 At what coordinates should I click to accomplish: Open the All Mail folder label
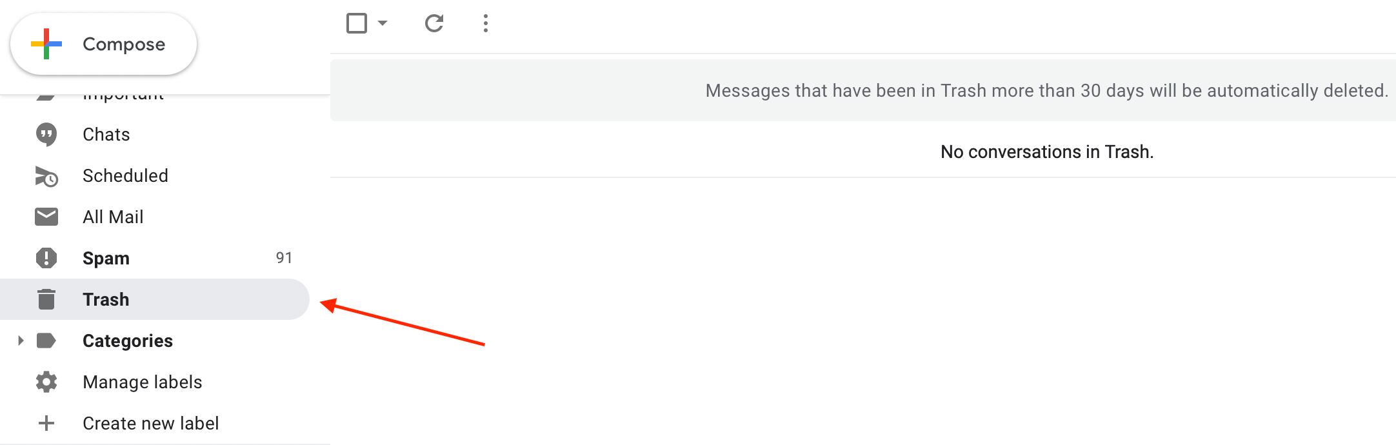click(x=113, y=217)
